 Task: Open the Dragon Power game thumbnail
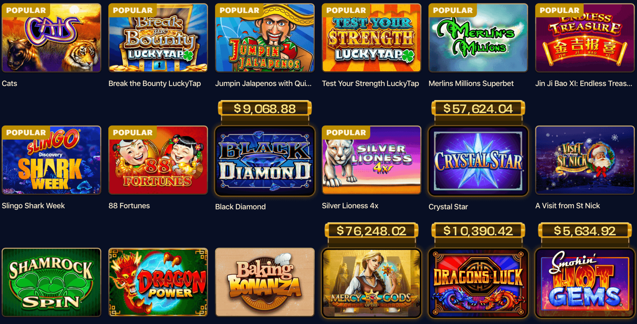pyautogui.click(x=158, y=282)
